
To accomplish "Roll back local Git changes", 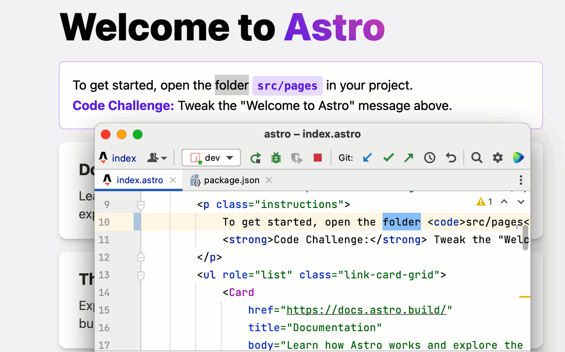I will pyautogui.click(x=451, y=158).
